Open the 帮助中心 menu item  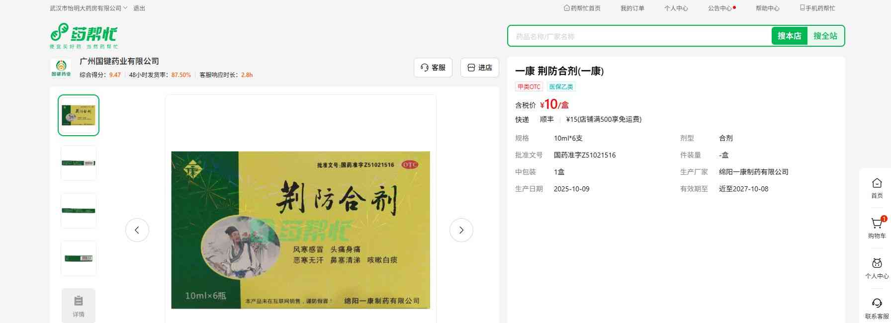click(768, 8)
